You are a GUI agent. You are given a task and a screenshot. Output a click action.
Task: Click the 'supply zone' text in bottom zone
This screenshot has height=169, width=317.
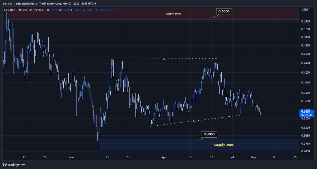coord(224,145)
